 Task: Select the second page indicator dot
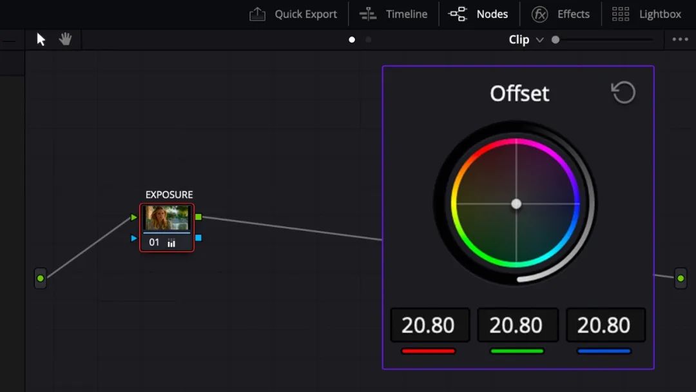pyautogui.click(x=369, y=39)
